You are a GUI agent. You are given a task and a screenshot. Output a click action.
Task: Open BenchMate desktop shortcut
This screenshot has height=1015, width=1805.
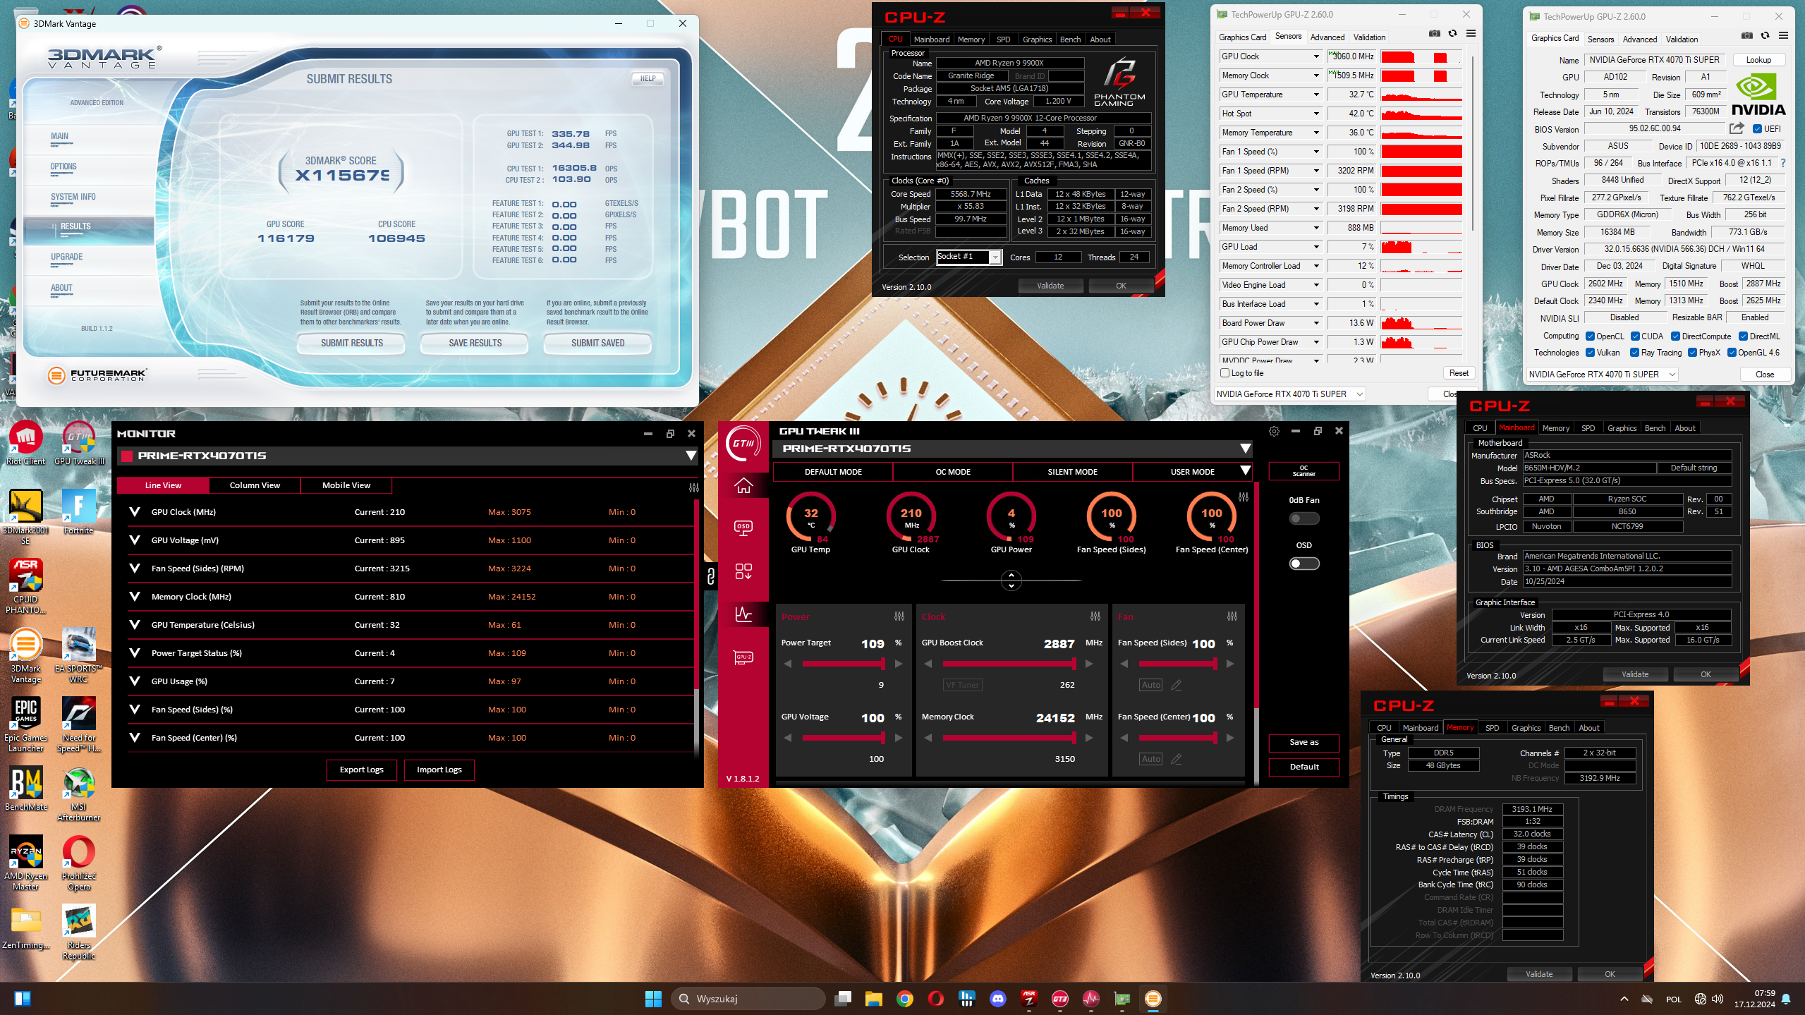26,789
